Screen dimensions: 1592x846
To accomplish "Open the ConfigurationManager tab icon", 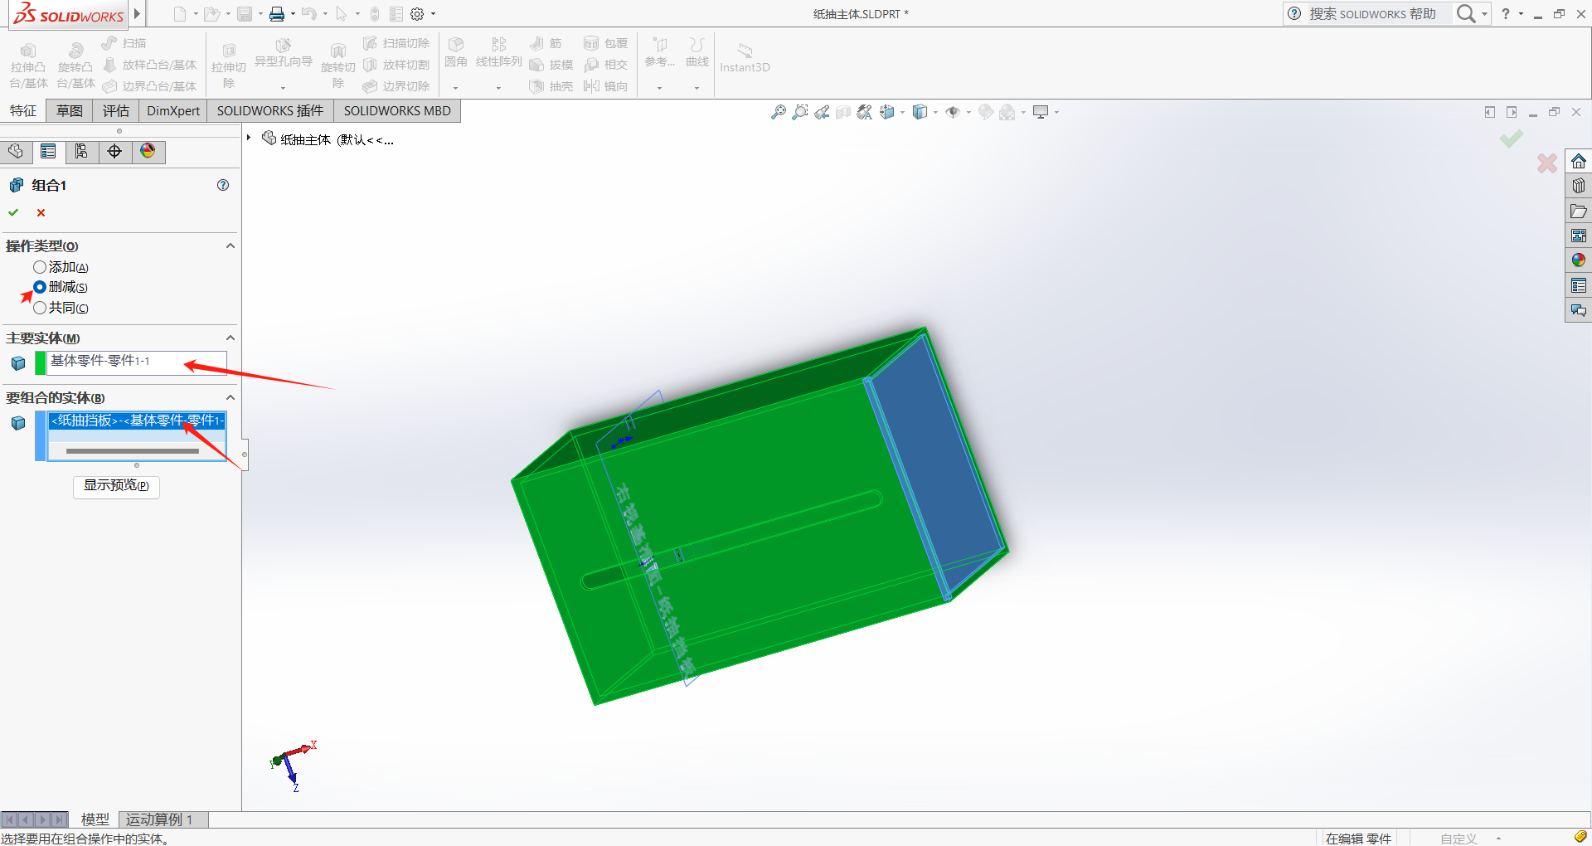I will [x=81, y=151].
